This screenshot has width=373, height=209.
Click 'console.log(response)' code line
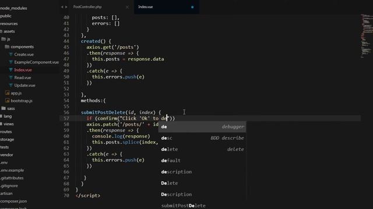coord(121,136)
